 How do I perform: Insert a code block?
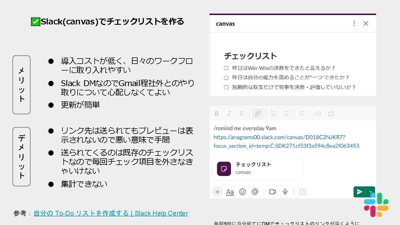pyautogui.click(x=331, y=113)
